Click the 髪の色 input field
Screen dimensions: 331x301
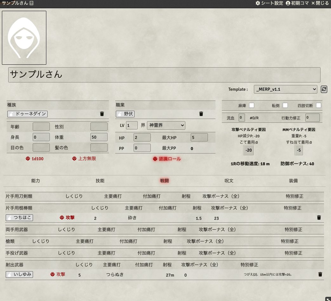click(99, 147)
